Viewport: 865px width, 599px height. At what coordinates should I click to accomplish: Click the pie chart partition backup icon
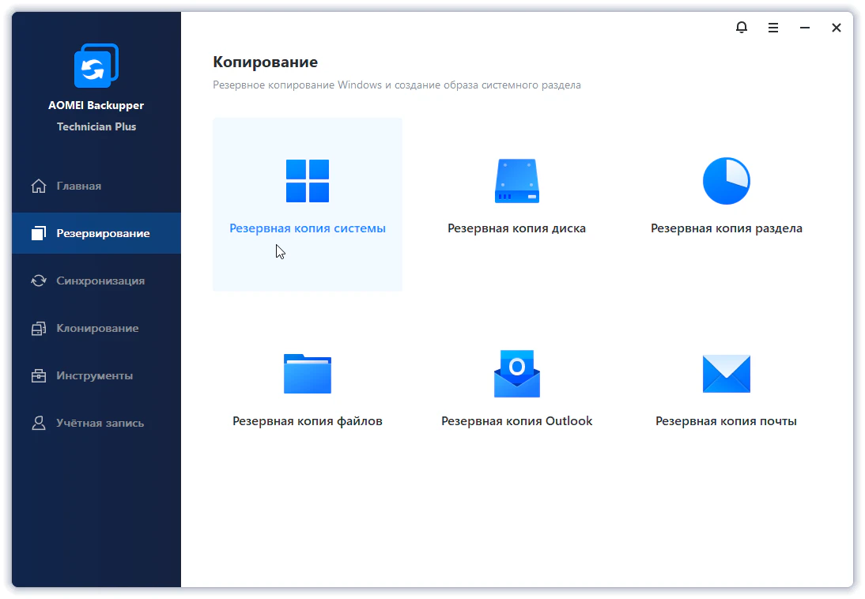[x=726, y=181]
